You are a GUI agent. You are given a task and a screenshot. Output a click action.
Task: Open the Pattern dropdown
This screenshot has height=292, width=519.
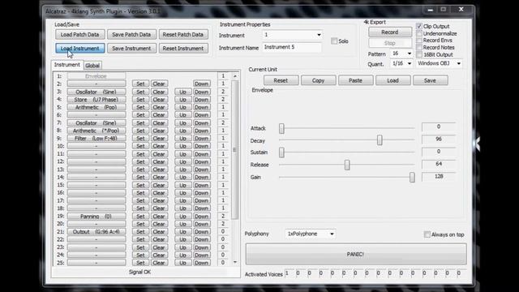pyautogui.click(x=401, y=54)
